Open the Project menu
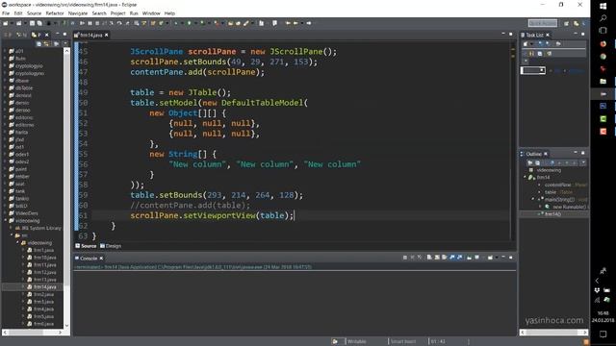The width and height of the screenshot is (616, 346). pos(117,13)
